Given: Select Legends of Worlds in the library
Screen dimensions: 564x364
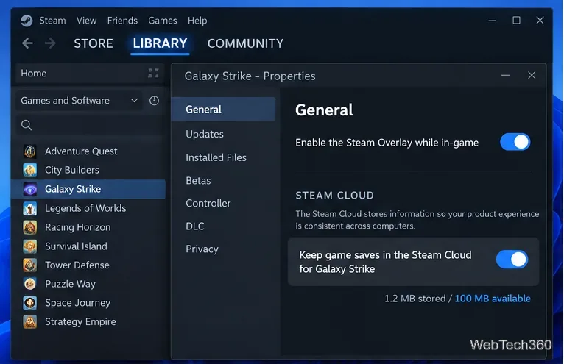Looking at the screenshot, I should (88, 208).
